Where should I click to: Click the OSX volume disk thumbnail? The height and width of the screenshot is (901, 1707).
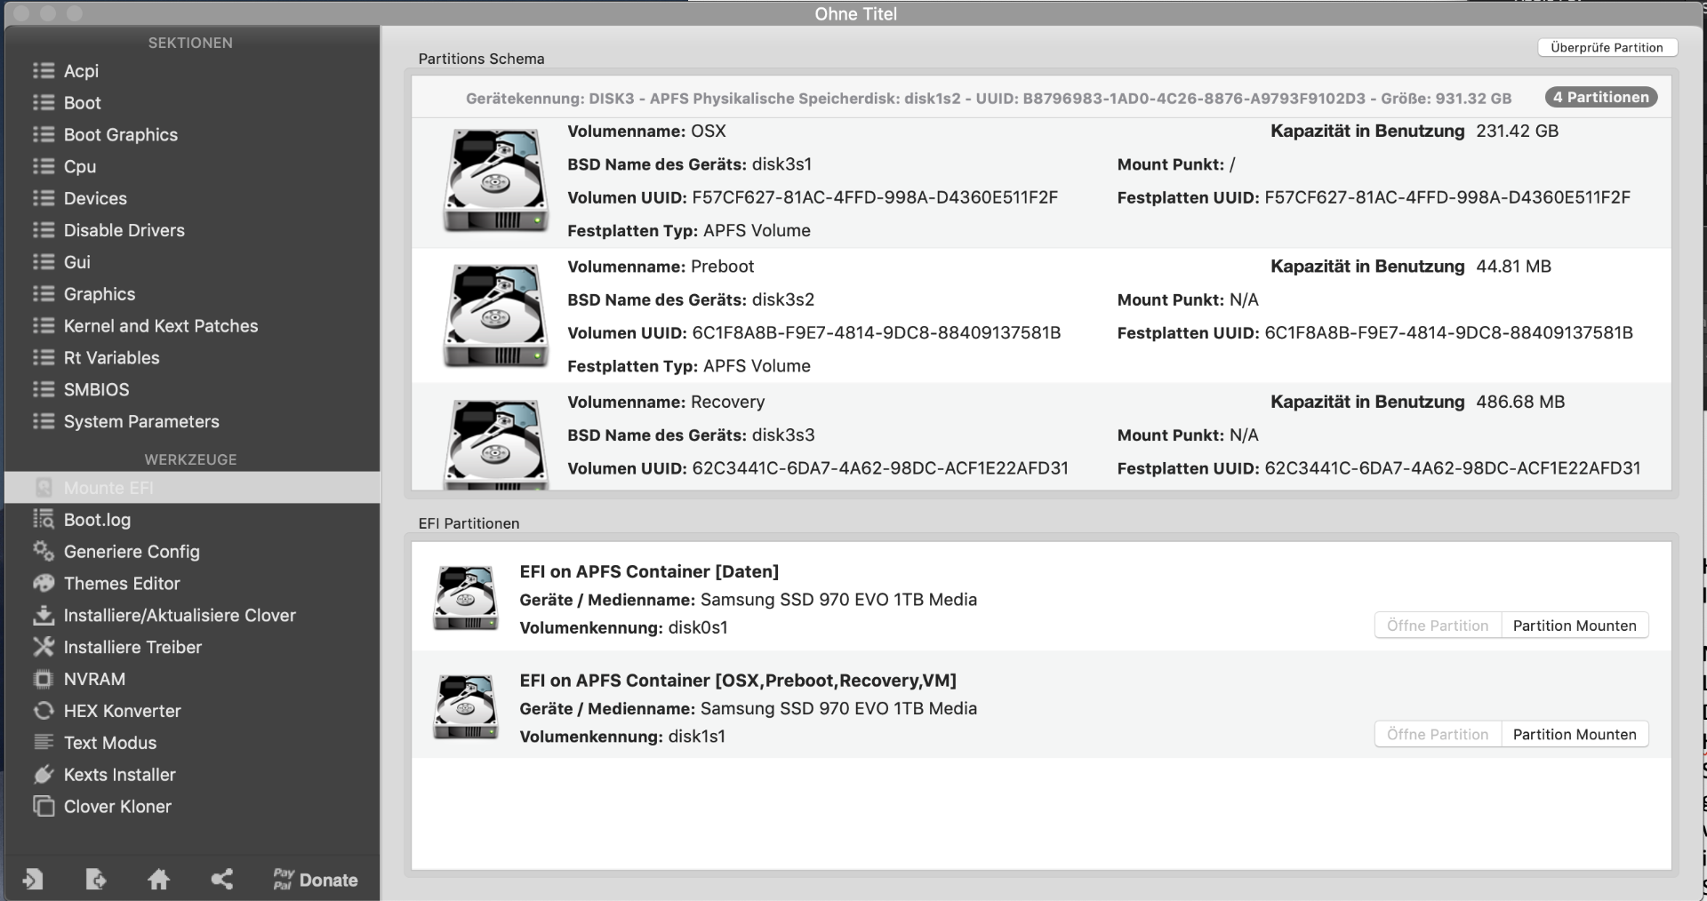click(x=495, y=180)
